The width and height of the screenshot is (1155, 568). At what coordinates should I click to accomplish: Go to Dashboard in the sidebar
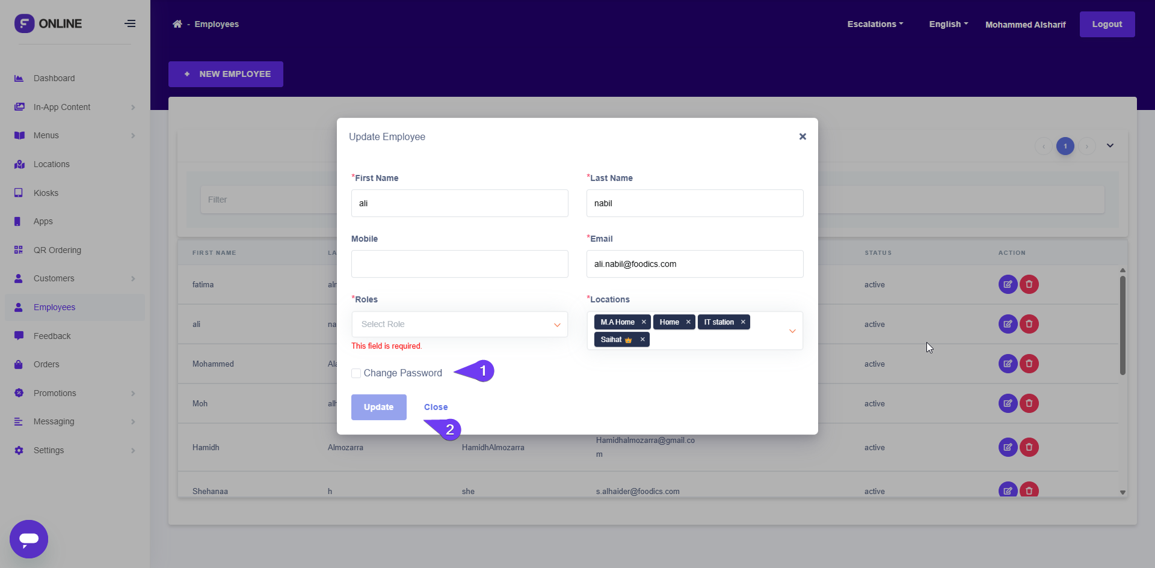(54, 78)
